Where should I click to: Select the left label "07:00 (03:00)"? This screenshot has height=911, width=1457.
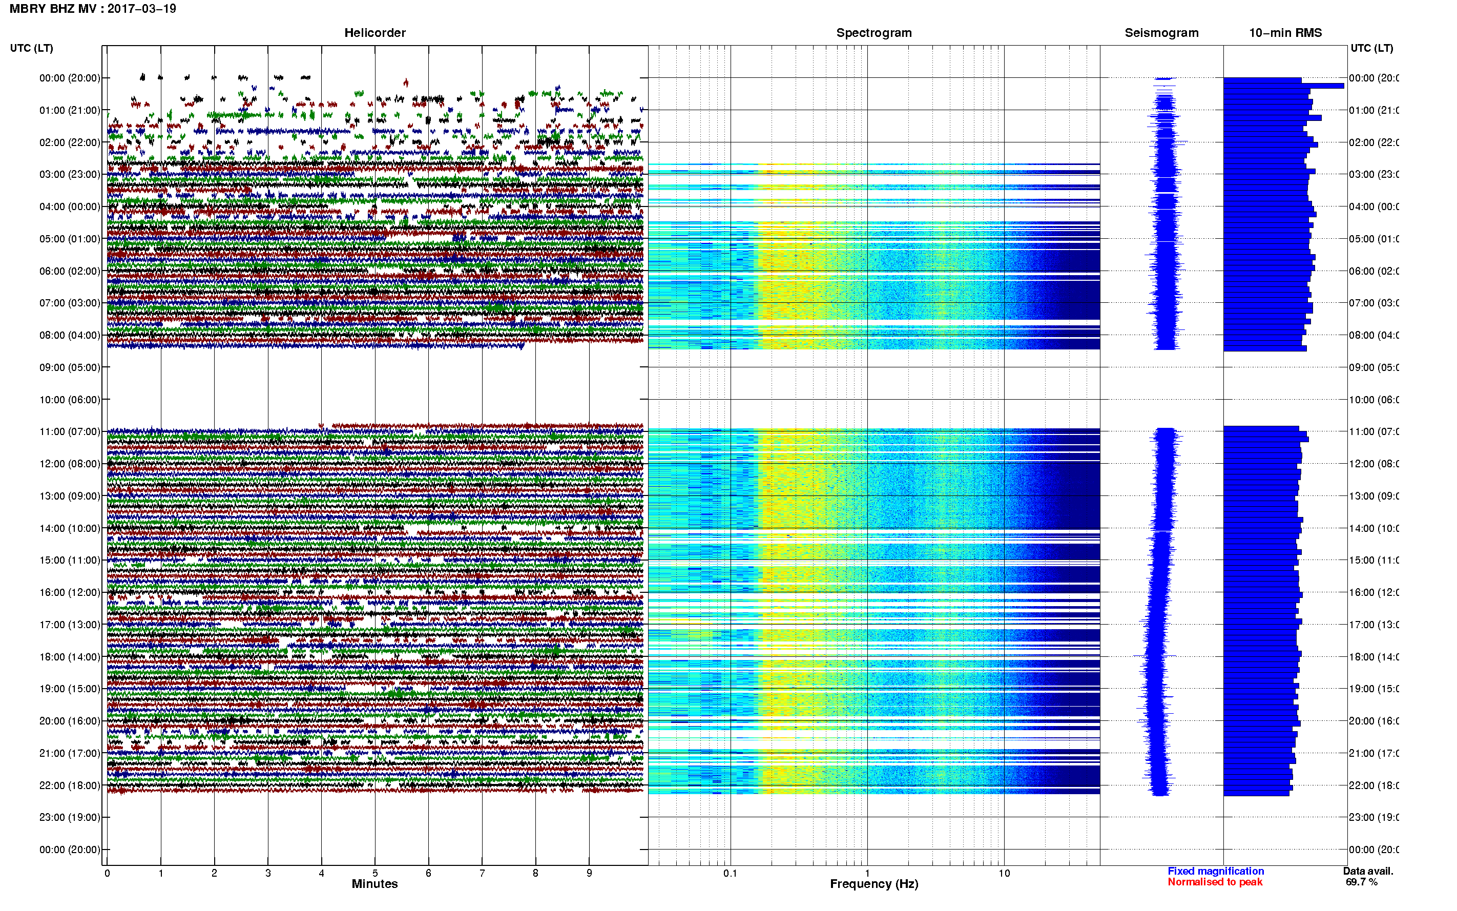(x=70, y=303)
